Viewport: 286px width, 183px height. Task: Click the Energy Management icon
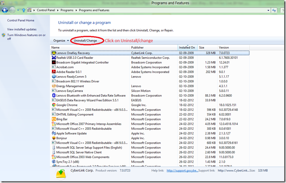pyautogui.click(x=54, y=86)
